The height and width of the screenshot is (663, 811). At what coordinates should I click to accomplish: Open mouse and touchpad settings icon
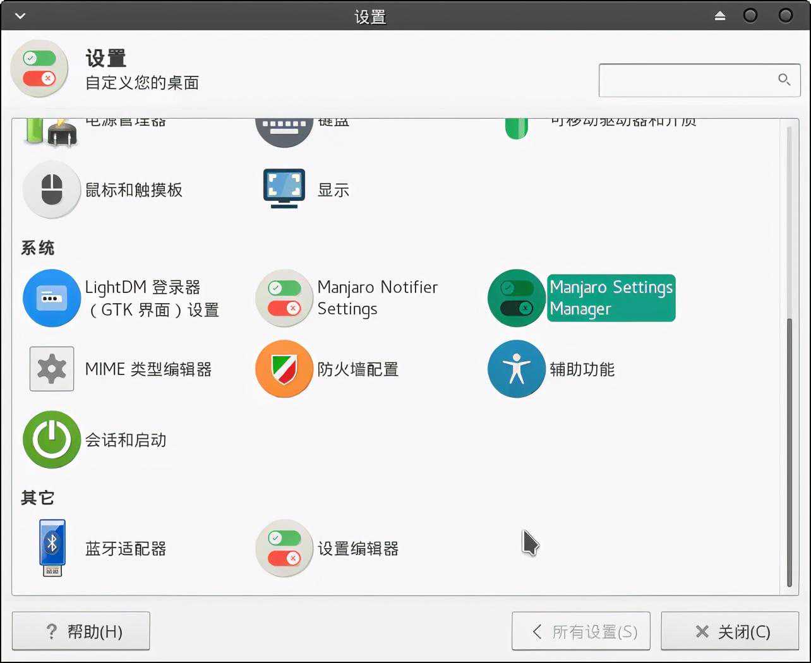(x=52, y=189)
